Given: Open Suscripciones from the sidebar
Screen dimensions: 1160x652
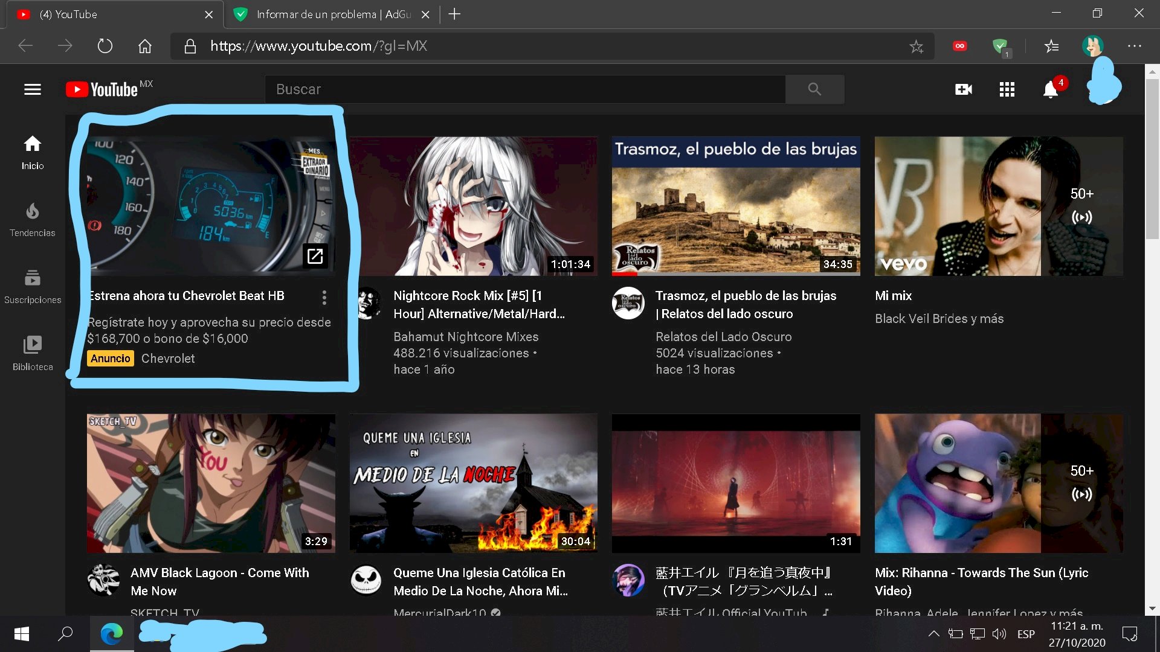Looking at the screenshot, I should pos(32,286).
